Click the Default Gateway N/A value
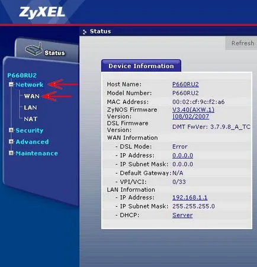The height and width of the screenshot is (267, 257). (178, 173)
